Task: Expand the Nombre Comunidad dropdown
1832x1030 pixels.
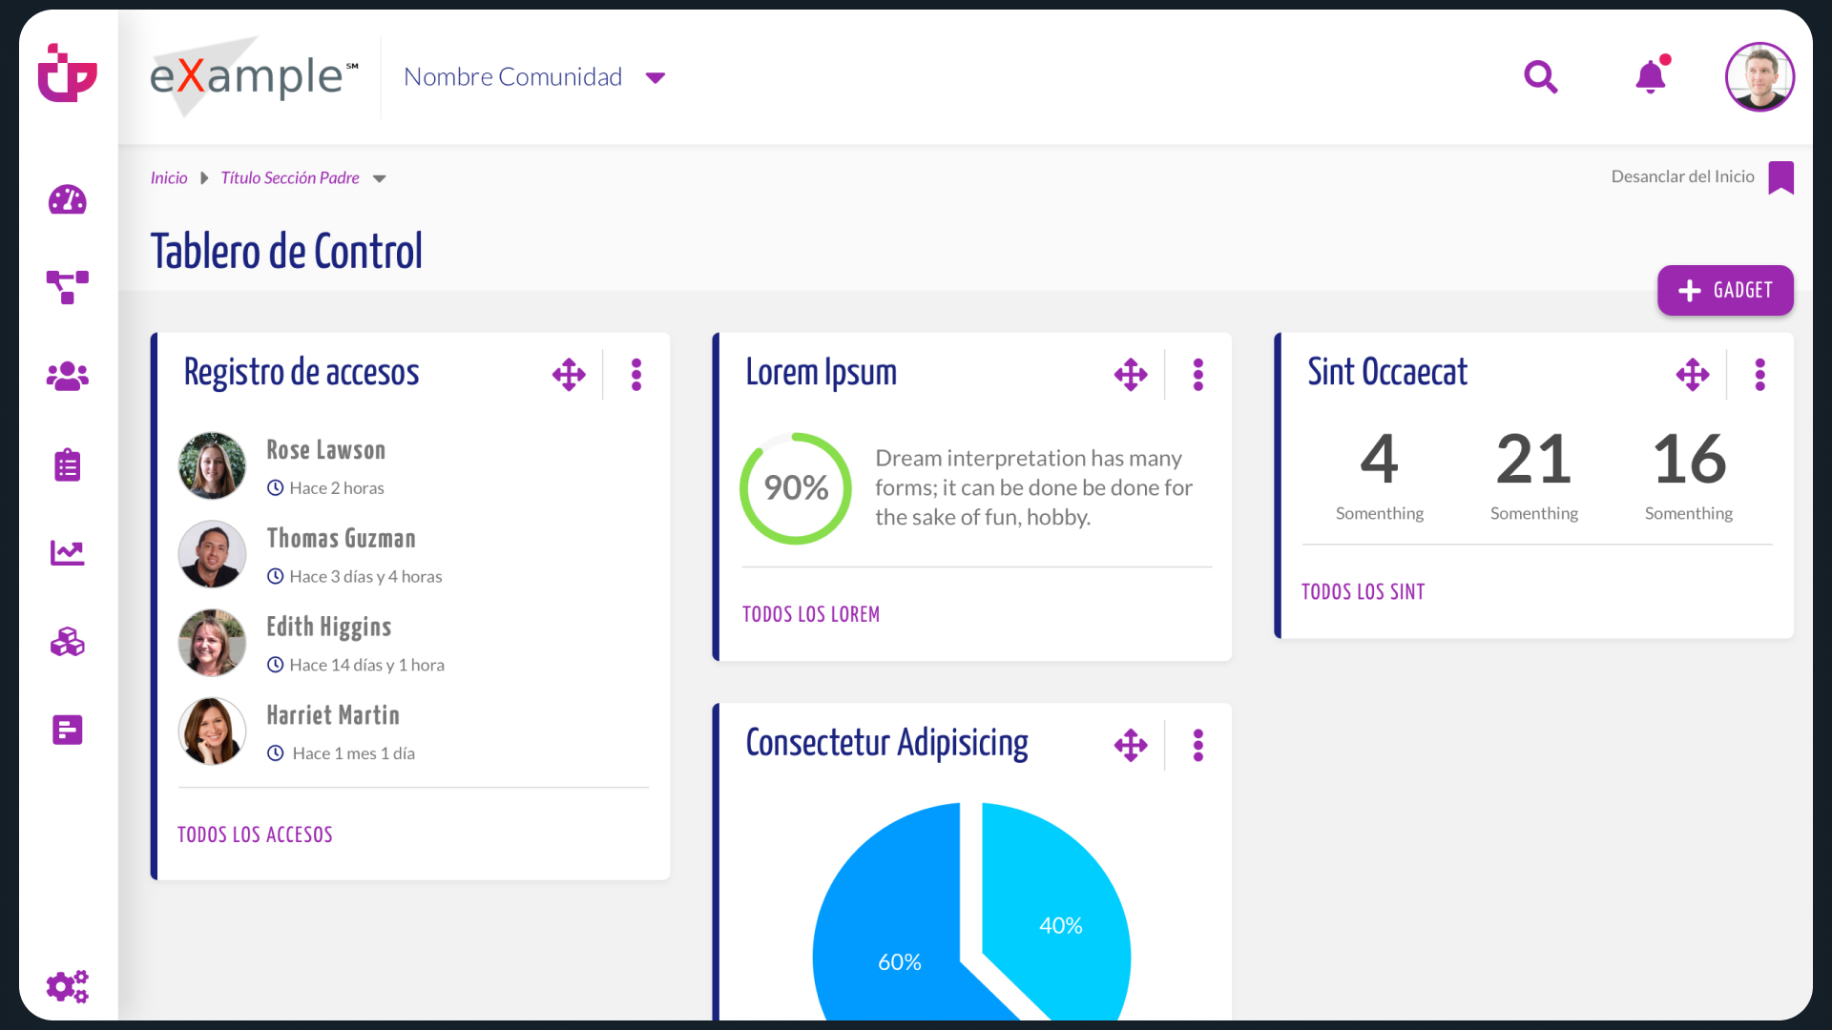Action: pyautogui.click(x=655, y=77)
